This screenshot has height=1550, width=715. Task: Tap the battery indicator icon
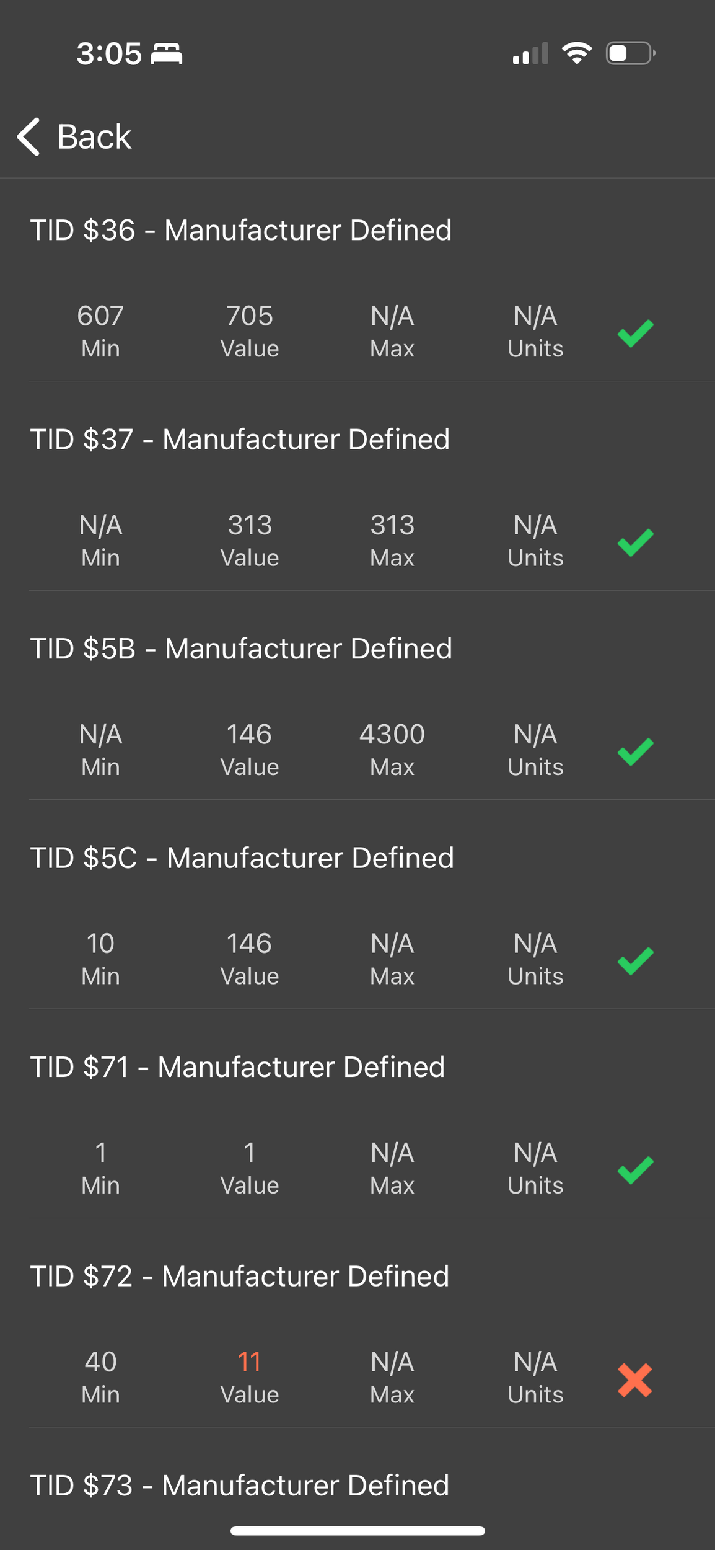coord(630,53)
